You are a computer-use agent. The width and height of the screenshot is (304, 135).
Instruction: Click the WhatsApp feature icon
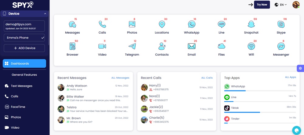point(192,25)
